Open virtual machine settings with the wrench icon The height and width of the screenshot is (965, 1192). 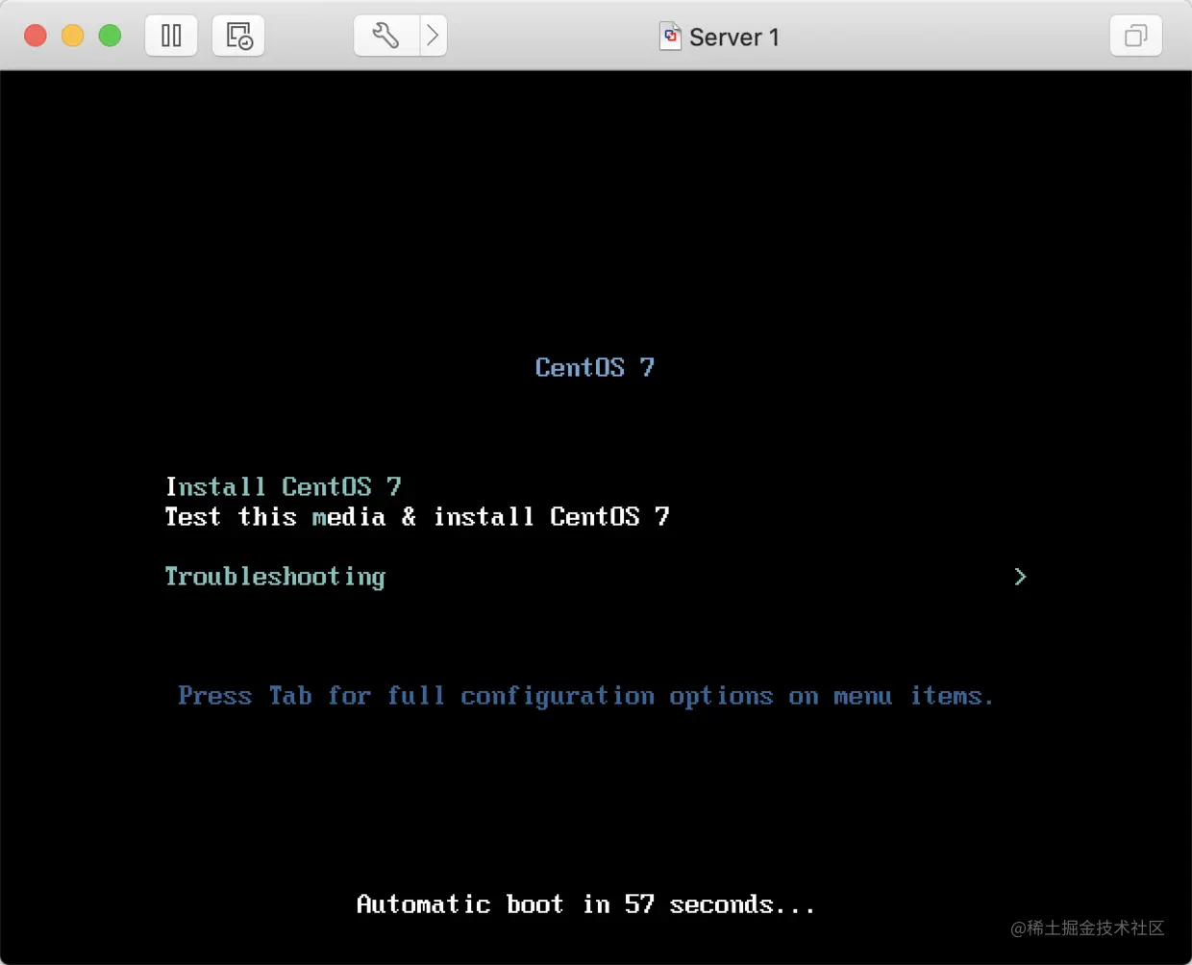386,36
